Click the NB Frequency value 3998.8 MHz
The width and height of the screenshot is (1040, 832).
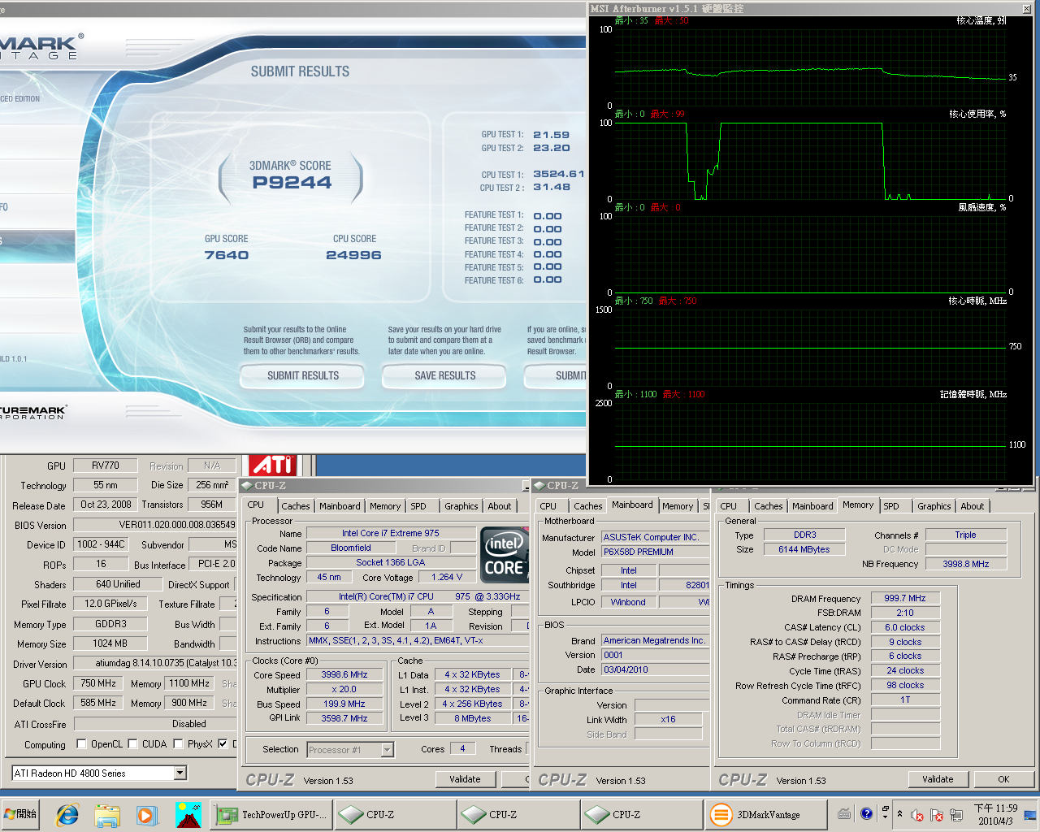966,564
